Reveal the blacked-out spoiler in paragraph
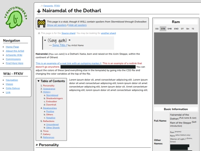This screenshot has height=151, width=201. [98, 67]
